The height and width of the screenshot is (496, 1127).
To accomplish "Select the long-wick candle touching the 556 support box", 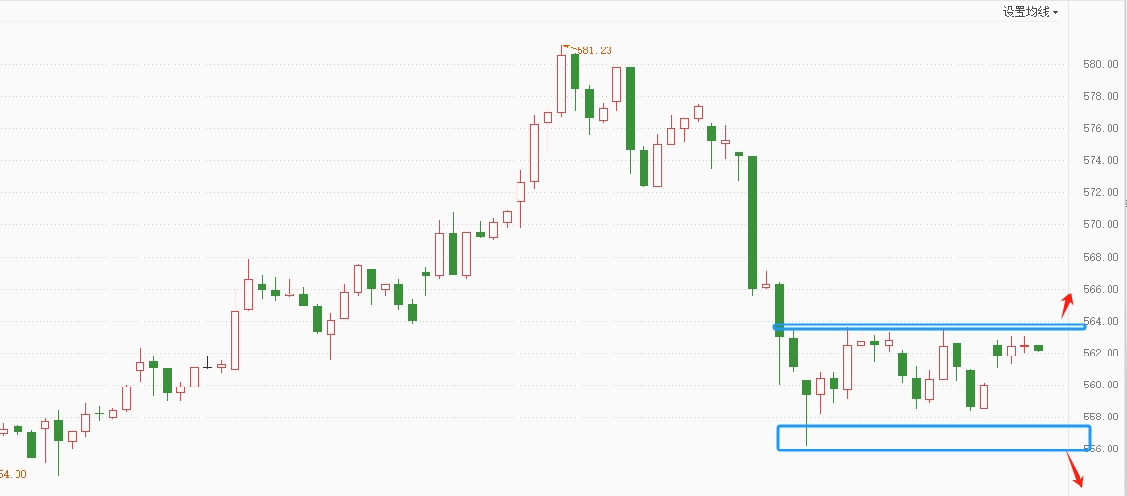I will tap(807, 412).
